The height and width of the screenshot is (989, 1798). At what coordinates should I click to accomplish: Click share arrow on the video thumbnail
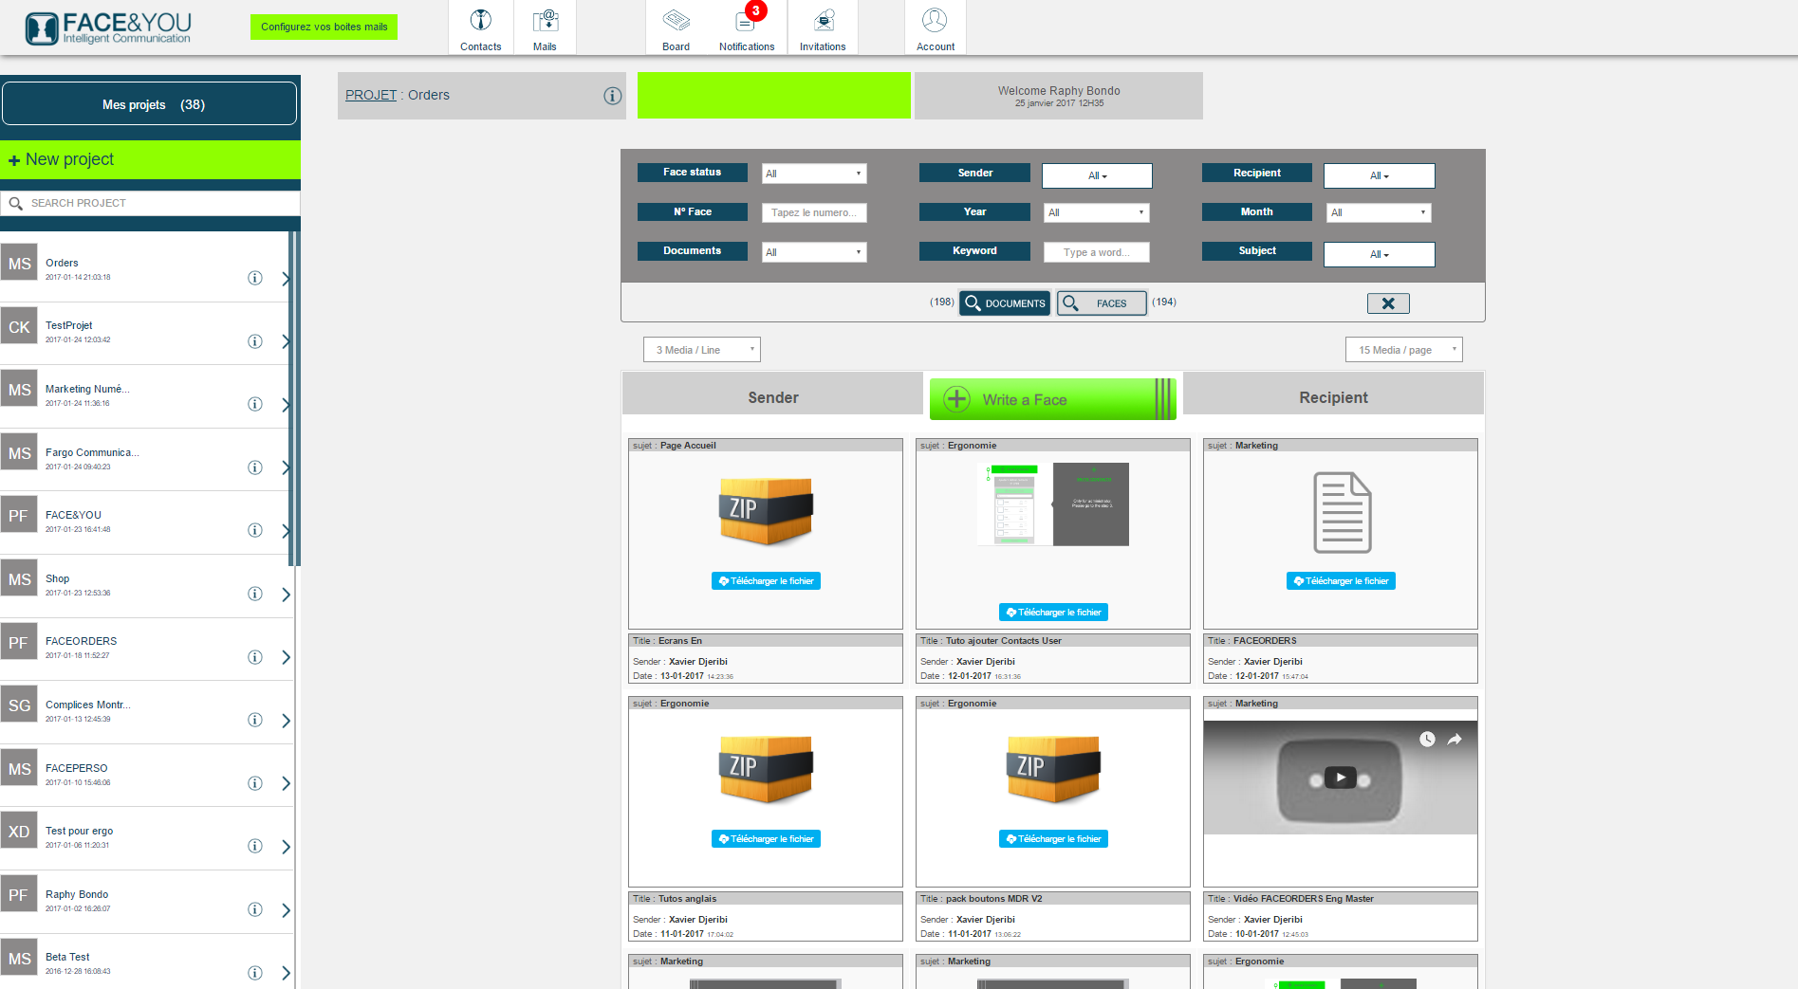1455,740
